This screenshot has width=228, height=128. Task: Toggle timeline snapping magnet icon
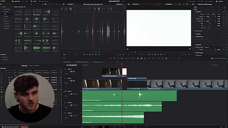pos(138,58)
